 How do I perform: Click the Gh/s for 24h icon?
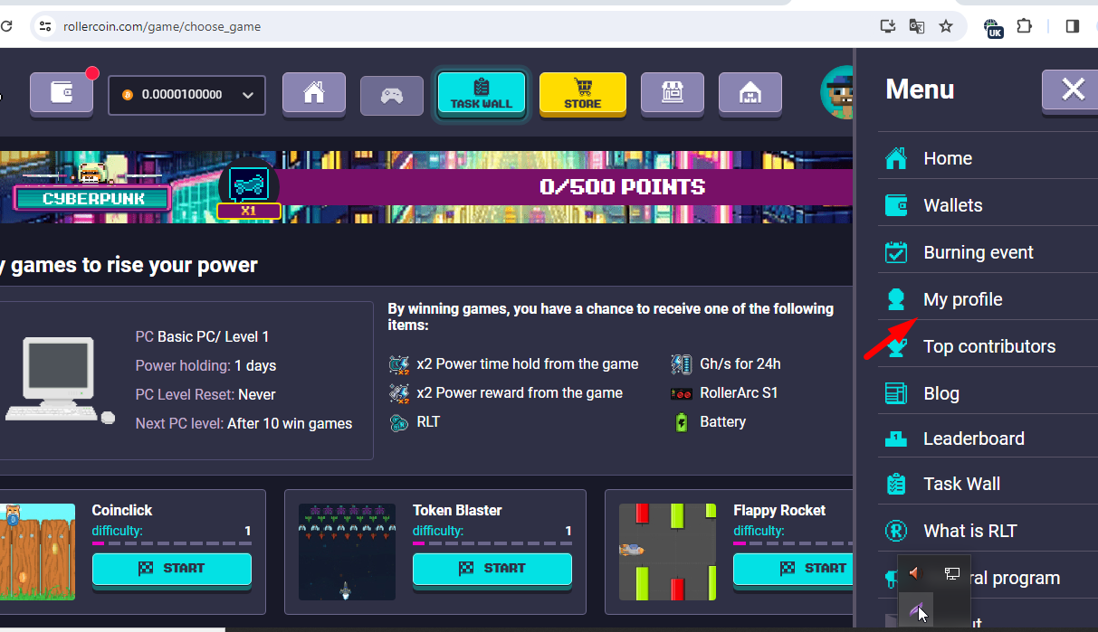point(682,364)
